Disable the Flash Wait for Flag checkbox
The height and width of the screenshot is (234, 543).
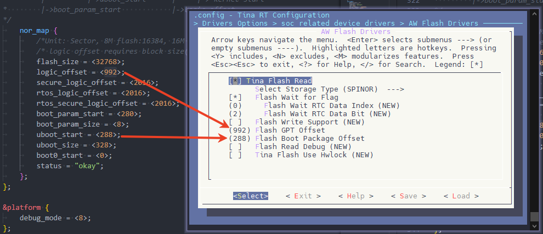coord(233,97)
